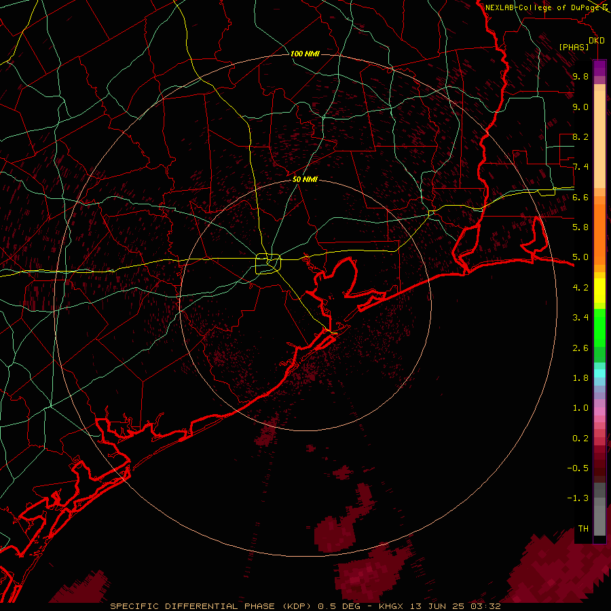The height and width of the screenshot is (611, 611).
Task: Click the bright green color bar segment
Action: tap(599, 328)
